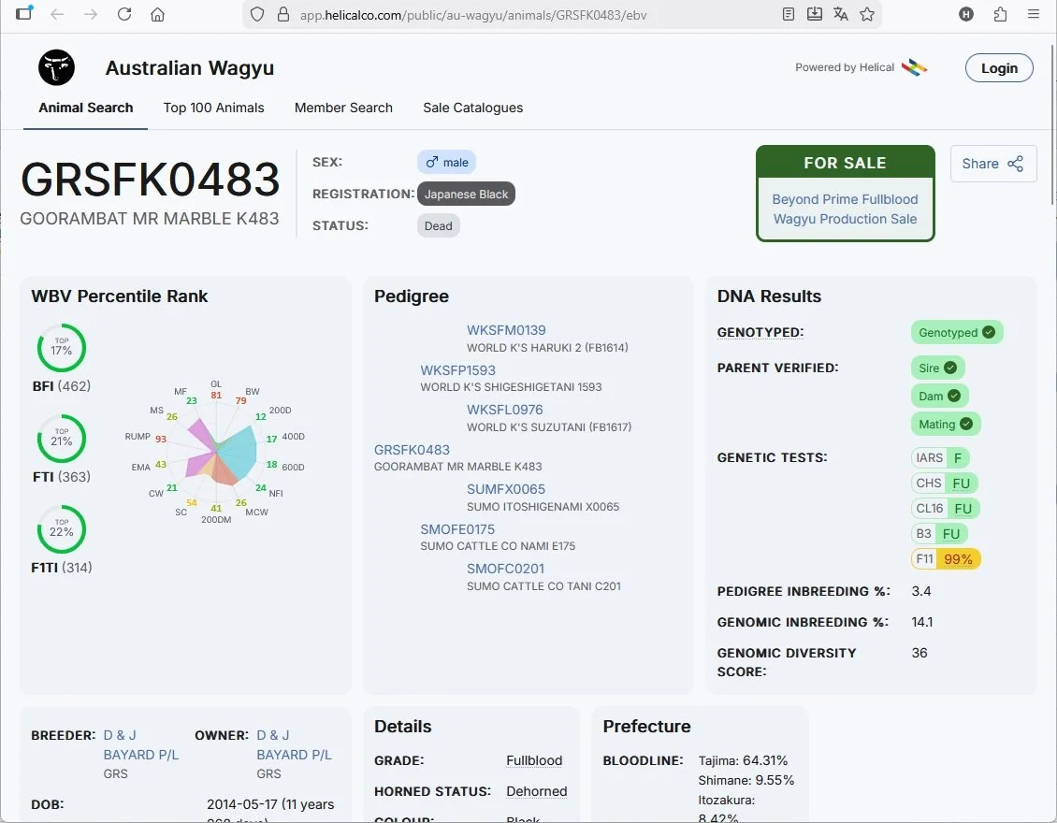
Task: Open pedigree sire WKSFP1593 link
Action: 457,370
